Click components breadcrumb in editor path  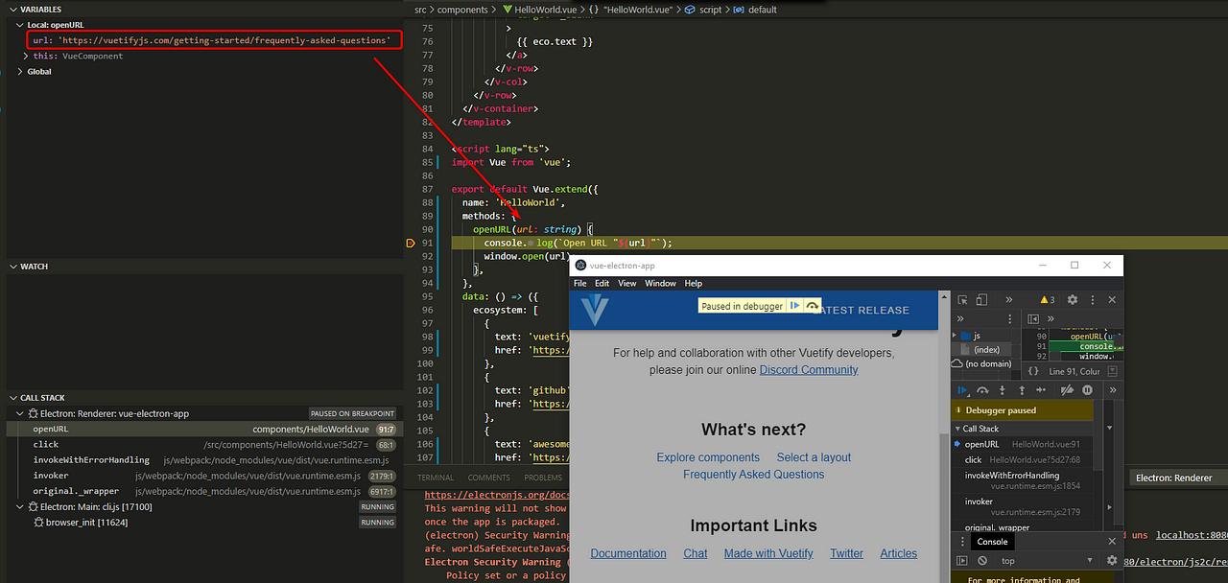[464, 10]
